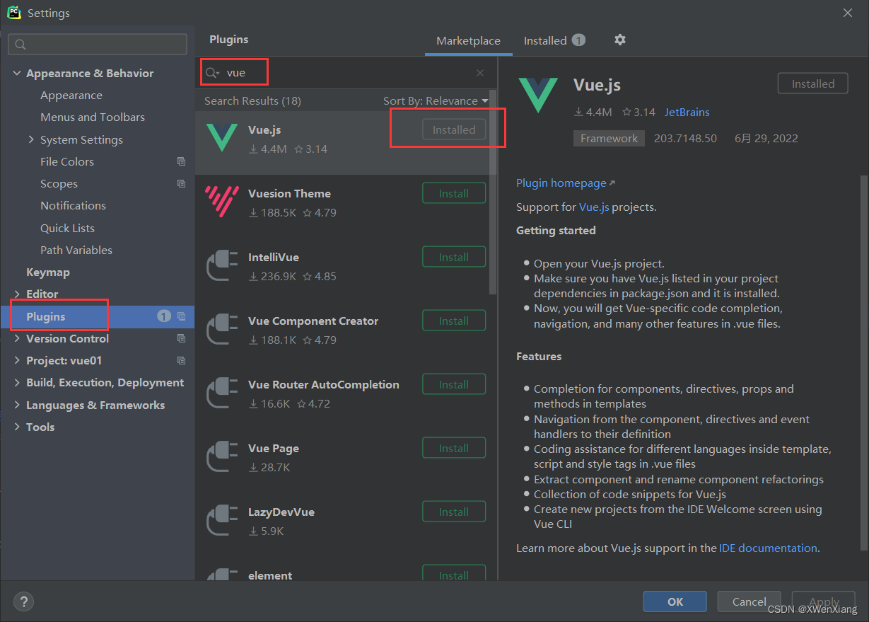Click the Installed button in the details header
Screen dimensions: 869x622
(x=813, y=83)
